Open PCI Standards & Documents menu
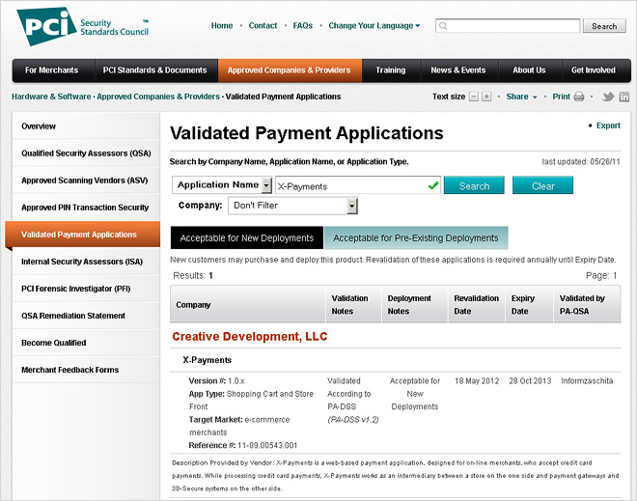 coord(154,70)
